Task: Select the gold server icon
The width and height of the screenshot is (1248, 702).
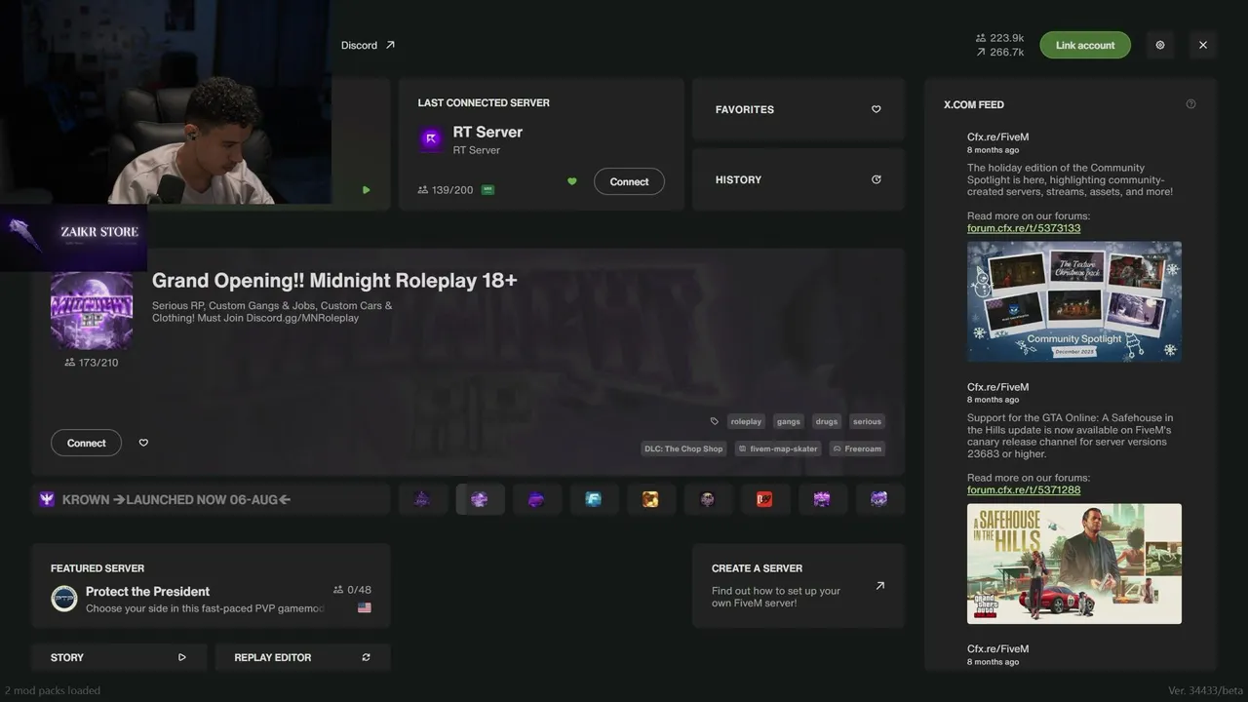Action: pos(650,499)
